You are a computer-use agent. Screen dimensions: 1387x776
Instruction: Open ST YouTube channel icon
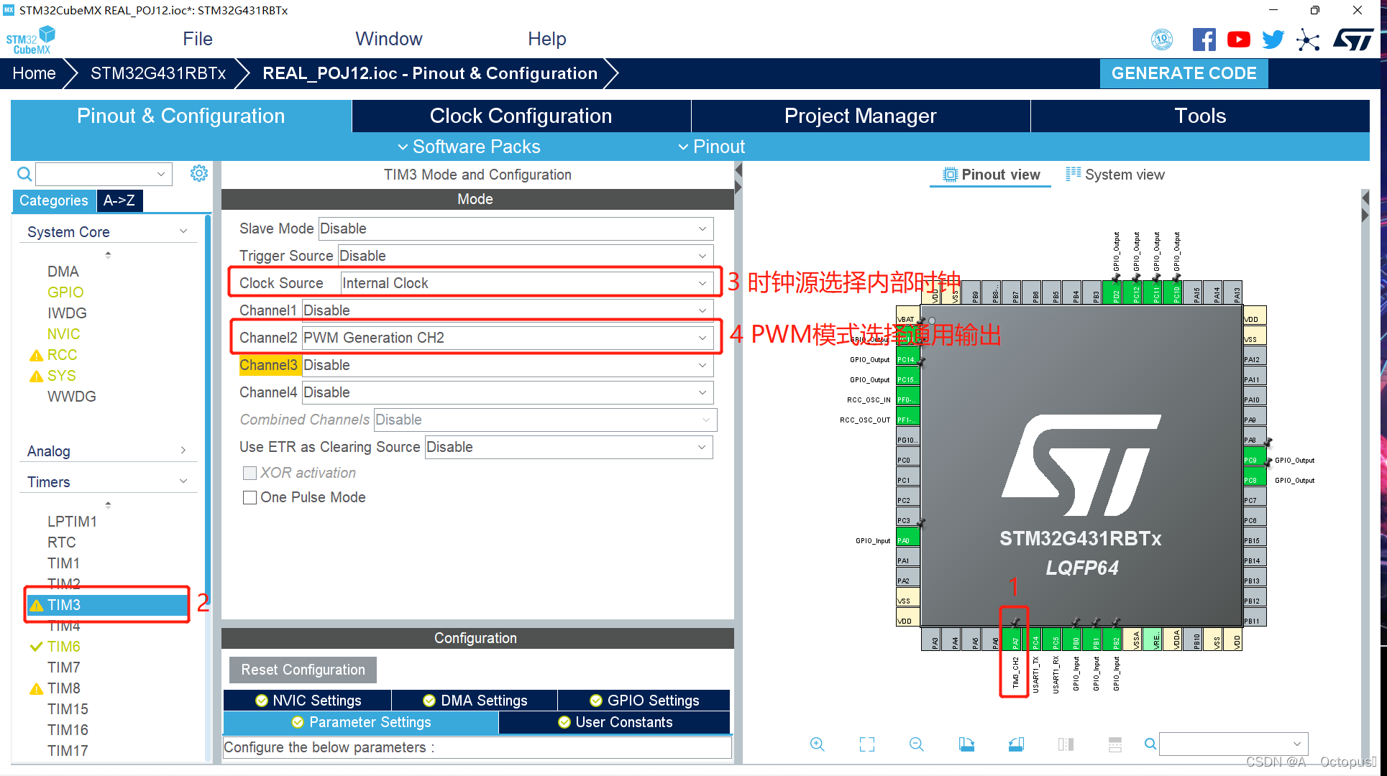click(1238, 40)
